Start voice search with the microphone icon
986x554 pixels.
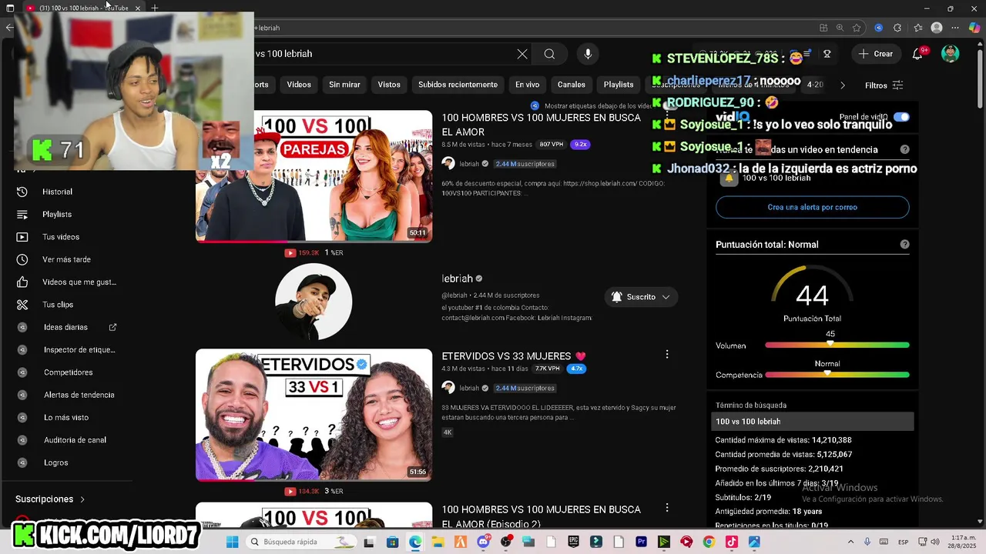(x=588, y=54)
